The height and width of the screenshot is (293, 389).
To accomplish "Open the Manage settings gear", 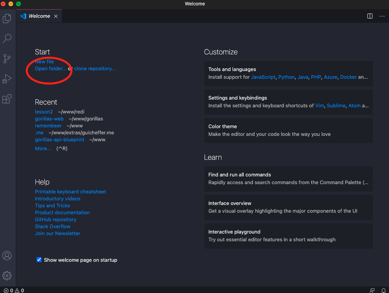I will point(7,276).
